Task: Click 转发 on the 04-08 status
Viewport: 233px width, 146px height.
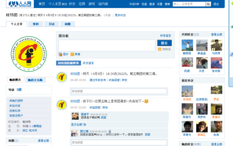Action: point(125,80)
